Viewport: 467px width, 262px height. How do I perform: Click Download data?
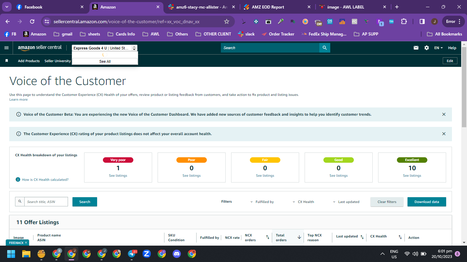tap(427, 202)
